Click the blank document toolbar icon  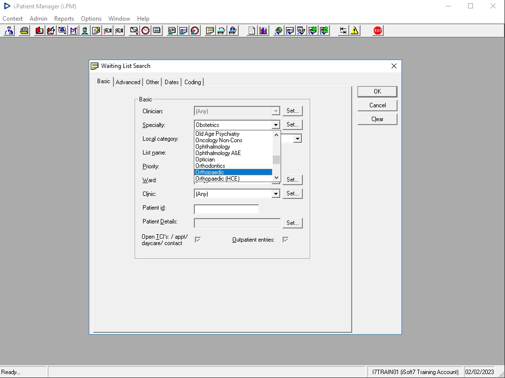click(252, 31)
